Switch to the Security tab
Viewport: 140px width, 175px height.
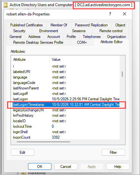point(19,31)
